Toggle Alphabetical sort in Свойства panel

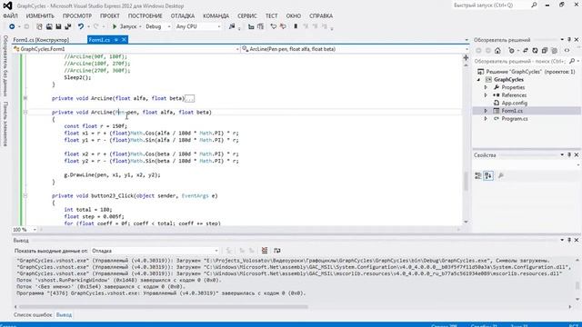[x=488, y=175]
